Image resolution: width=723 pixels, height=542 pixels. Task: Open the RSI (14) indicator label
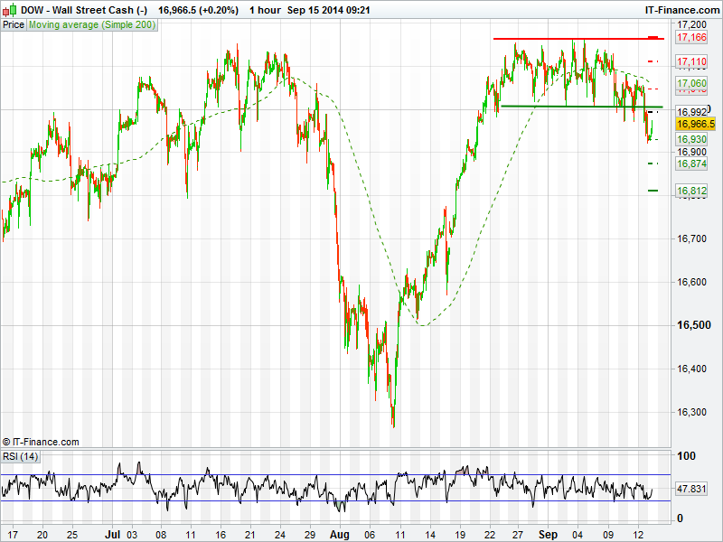[x=21, y=456]
